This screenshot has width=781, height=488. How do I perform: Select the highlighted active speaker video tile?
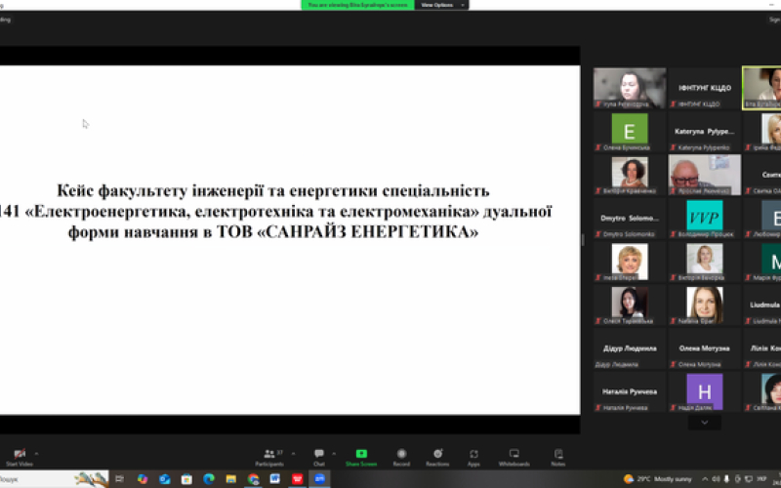(x=762, y=88)
